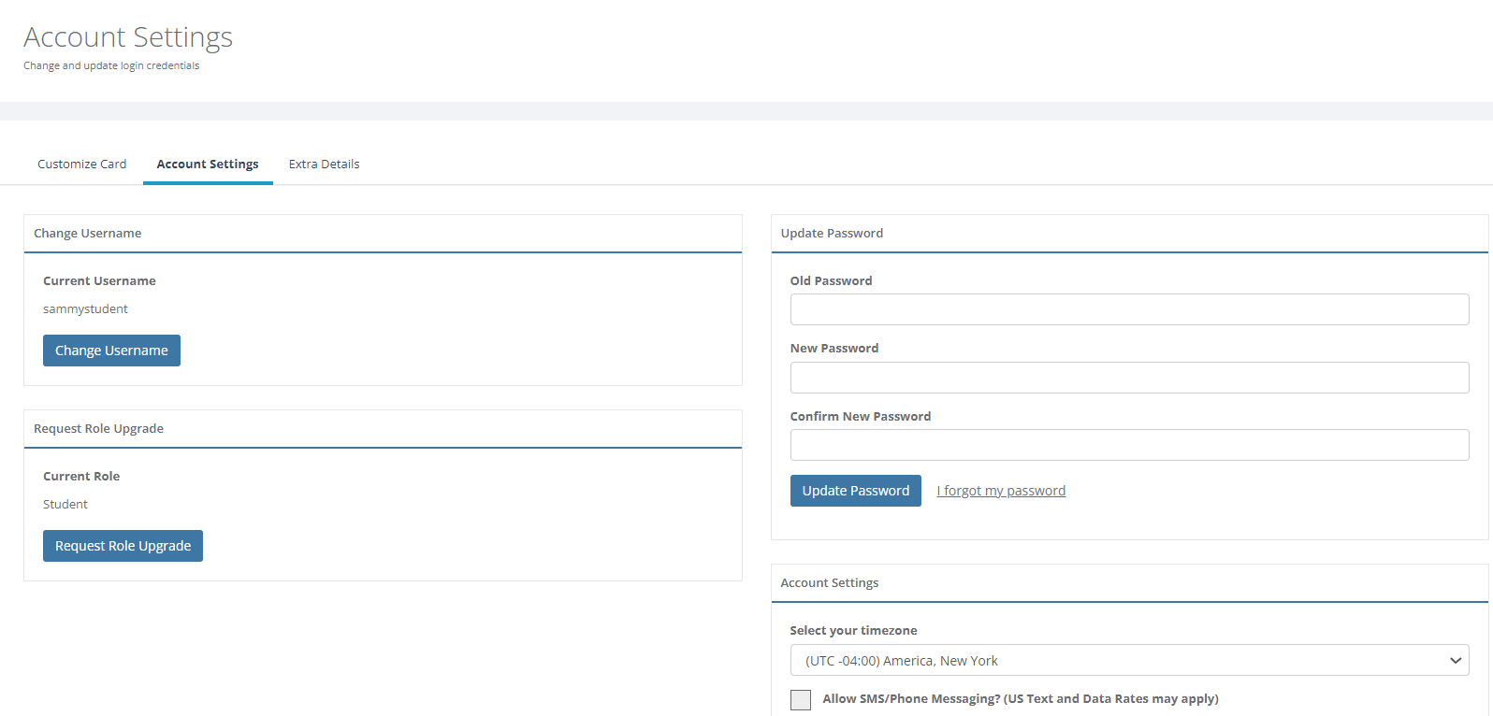Click the 'Change Username' panel heading
This screenshot has width=1493, height=716.
pyautogui.click(x=88, y=233)
